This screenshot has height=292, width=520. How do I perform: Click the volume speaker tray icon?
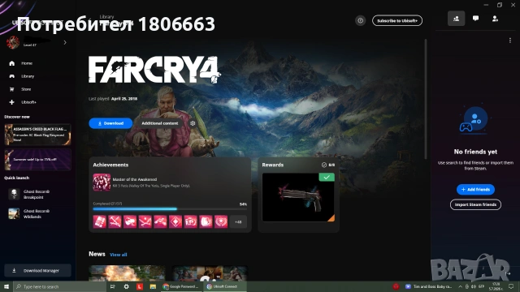474,286
